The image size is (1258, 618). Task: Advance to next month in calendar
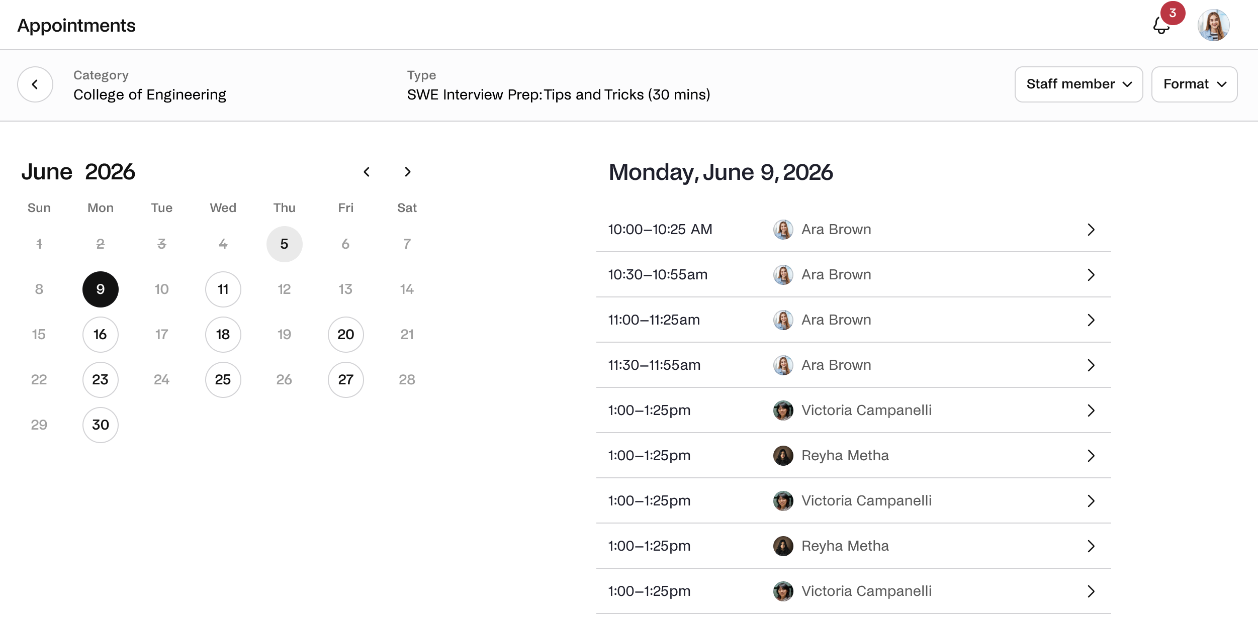408,172
